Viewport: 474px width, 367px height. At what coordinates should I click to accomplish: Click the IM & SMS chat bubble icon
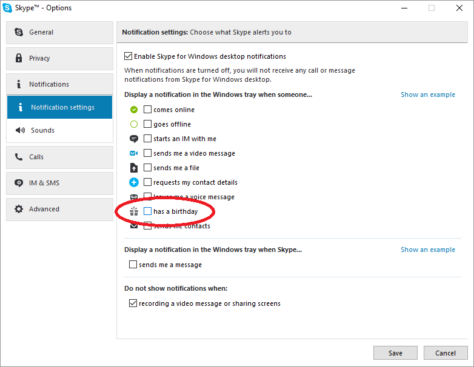pos(19,183)
